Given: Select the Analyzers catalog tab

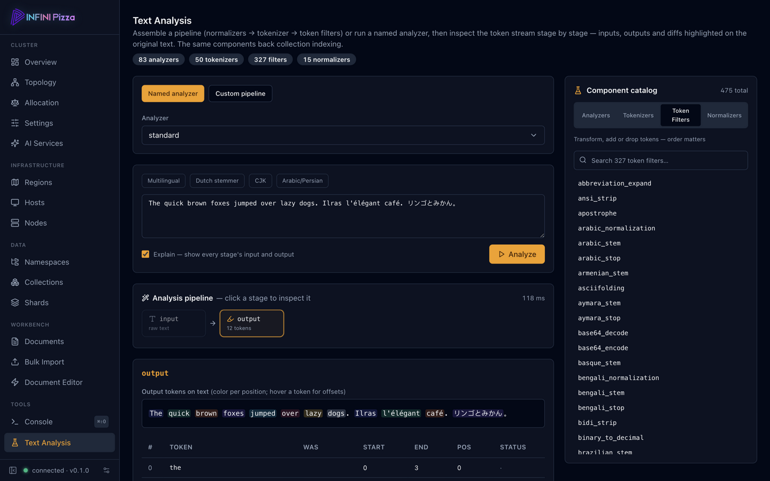Looking at the screenshot, I should tap(596, 115).
